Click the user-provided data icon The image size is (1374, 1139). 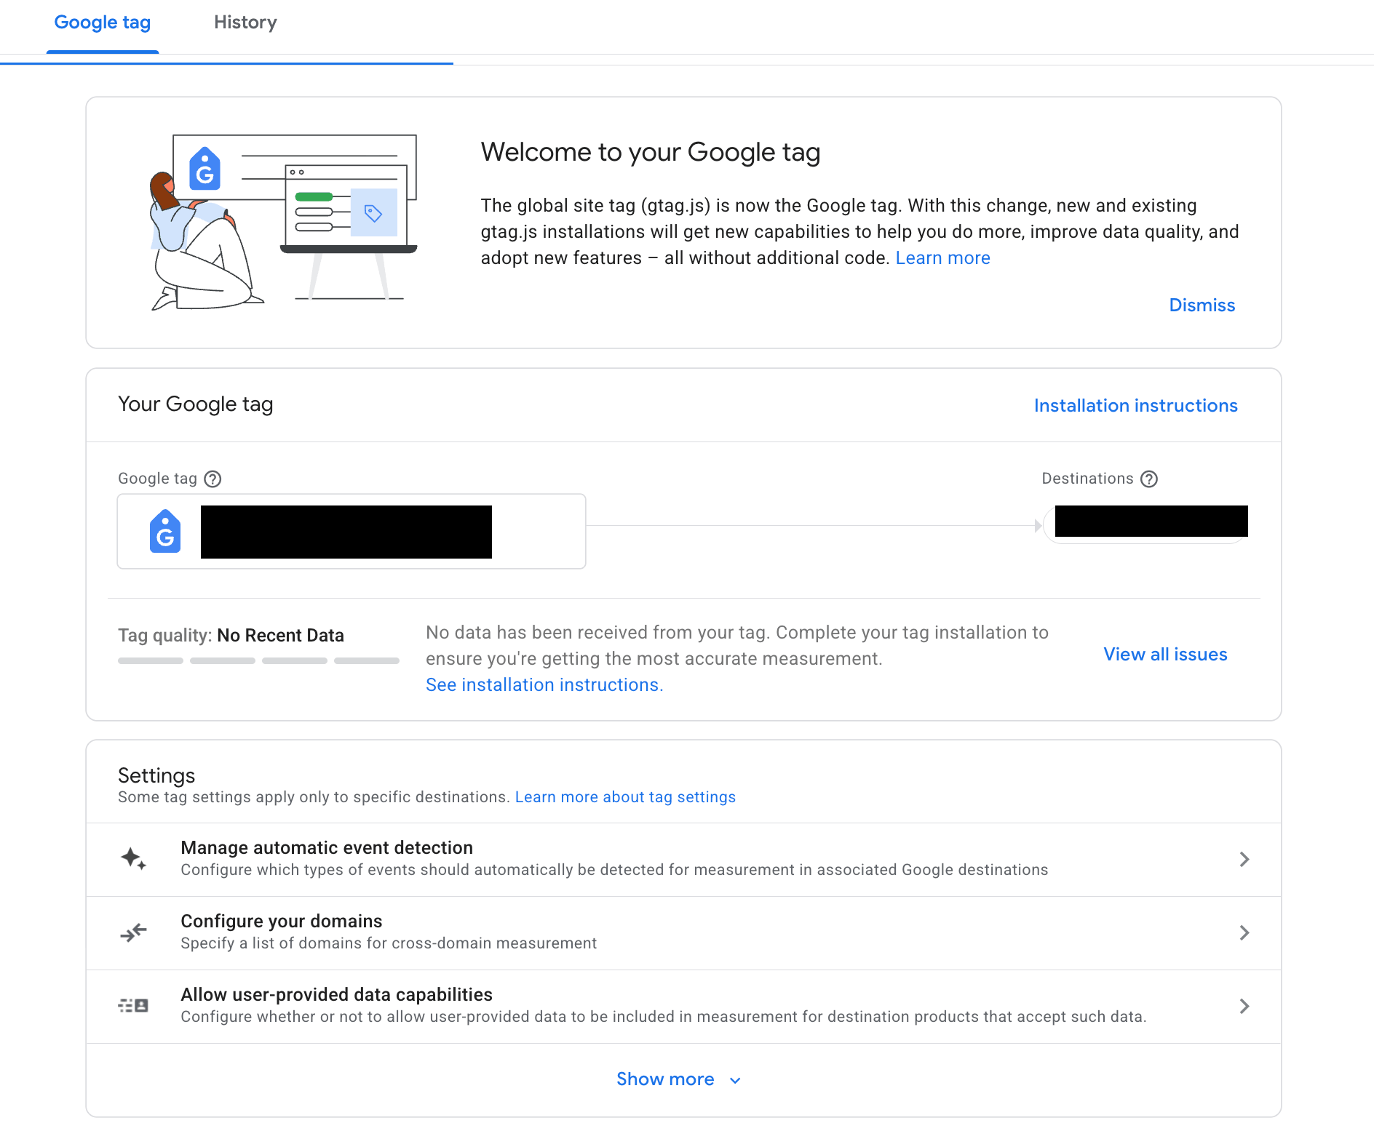pos(134,1006)
